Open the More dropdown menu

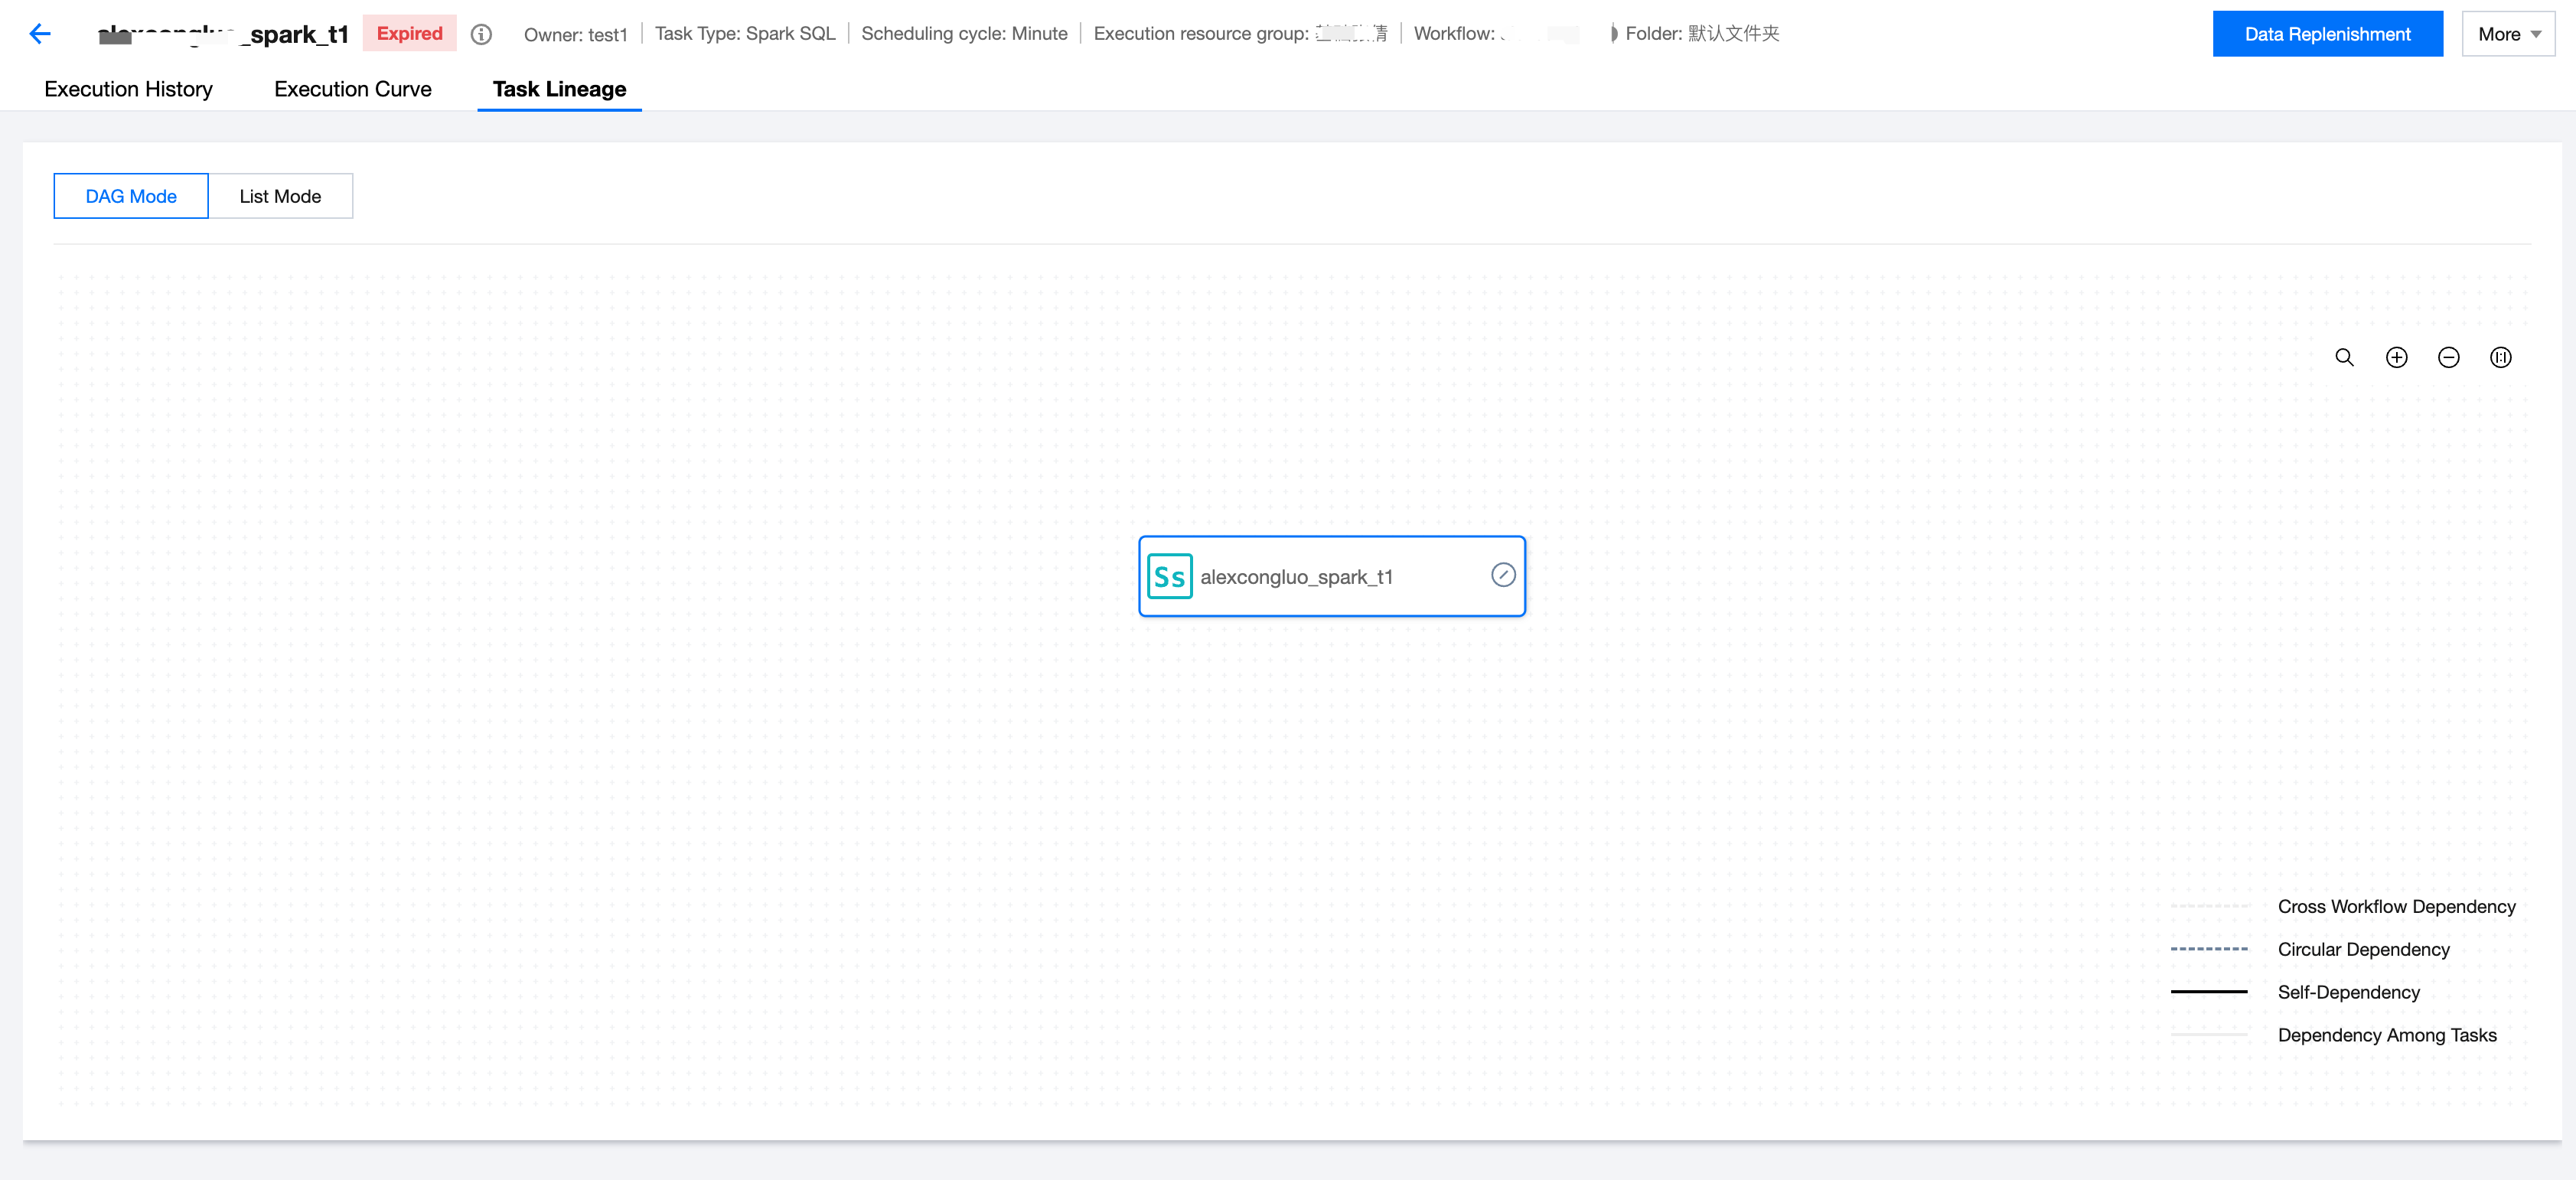click(2507, 34)
